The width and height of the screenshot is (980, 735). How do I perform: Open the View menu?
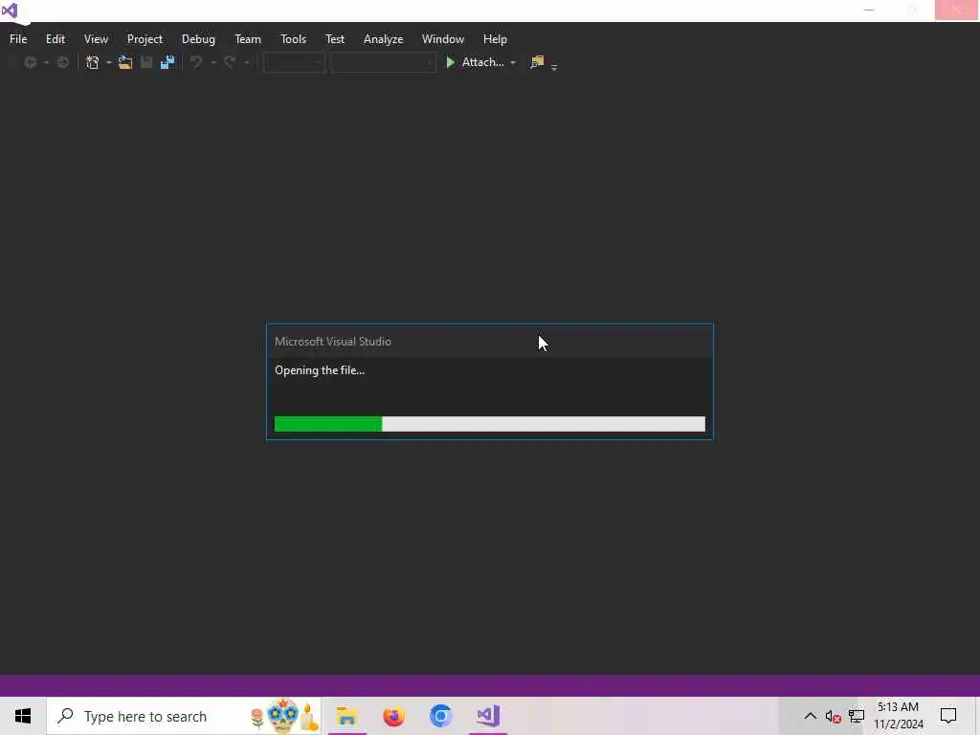[x=96, y=38]
